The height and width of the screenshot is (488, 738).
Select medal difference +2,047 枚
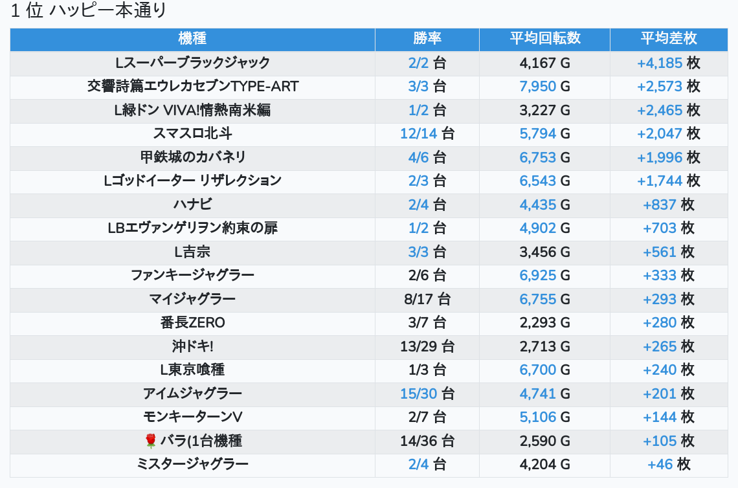tap(669, 133)
